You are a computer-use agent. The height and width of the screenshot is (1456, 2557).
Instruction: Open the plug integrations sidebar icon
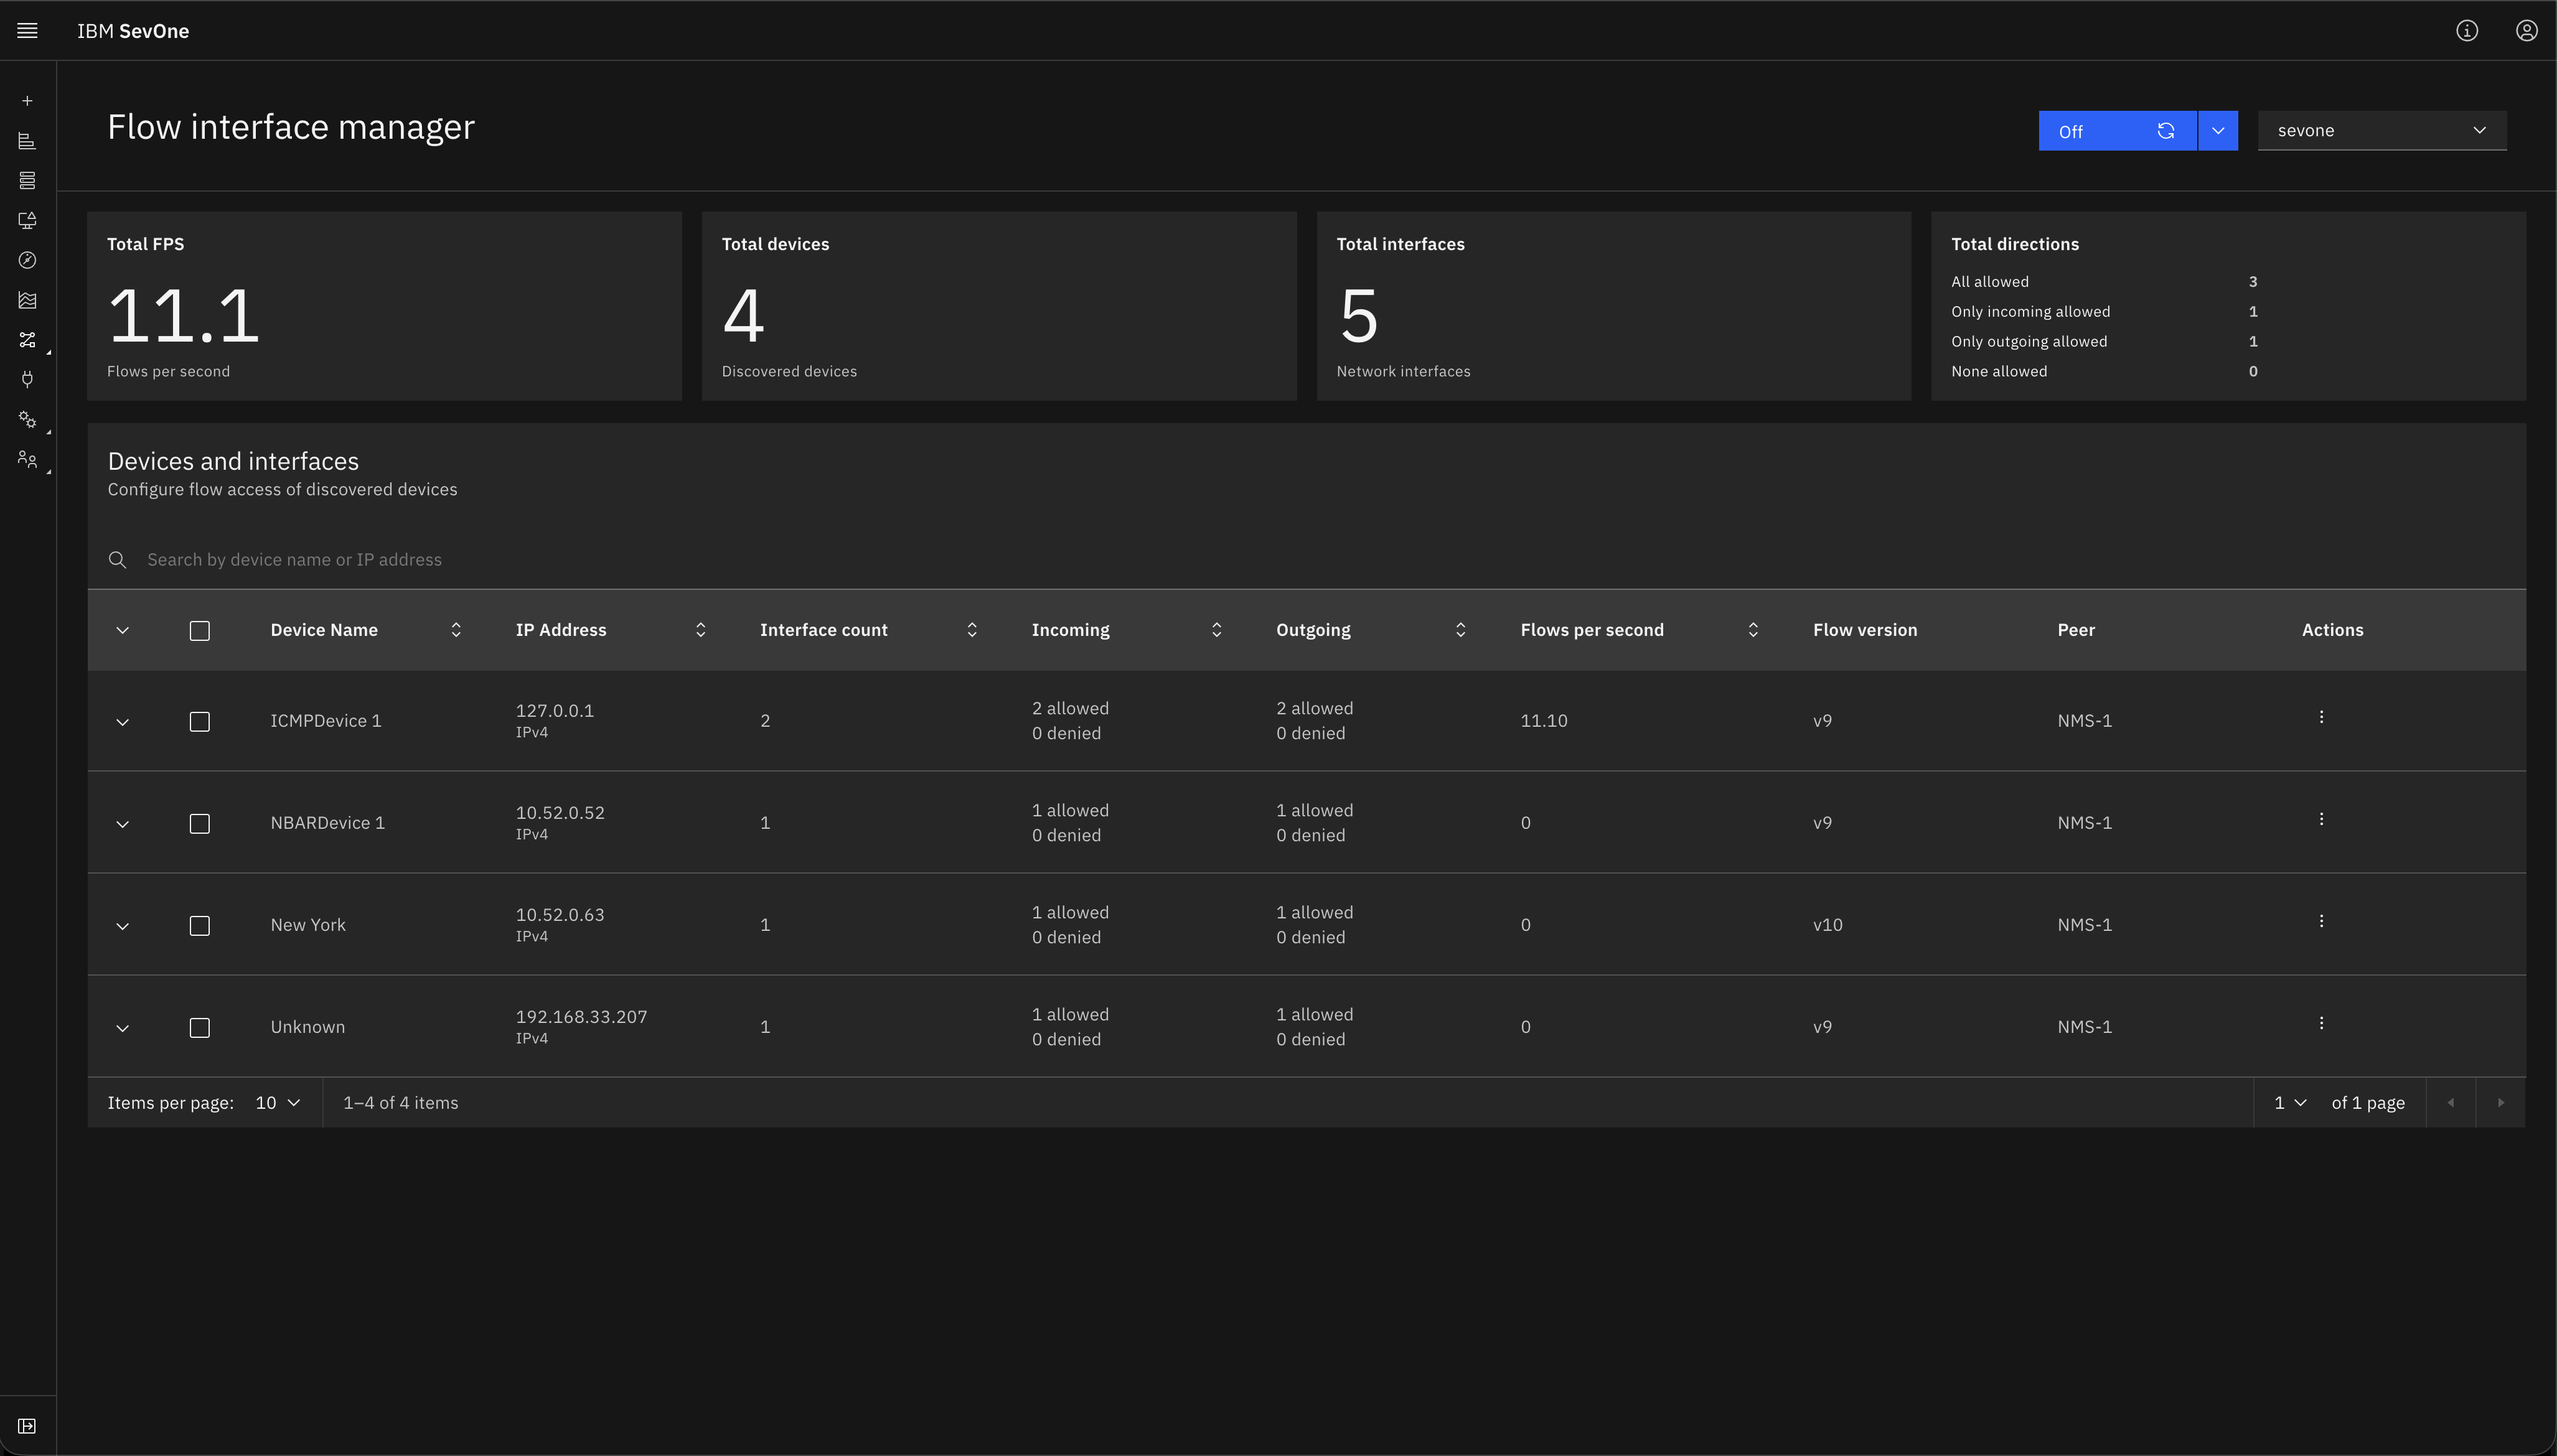(27, 380)
